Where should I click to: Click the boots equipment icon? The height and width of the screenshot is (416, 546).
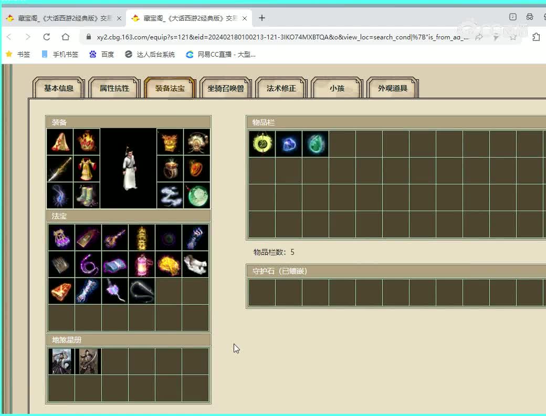87,195
